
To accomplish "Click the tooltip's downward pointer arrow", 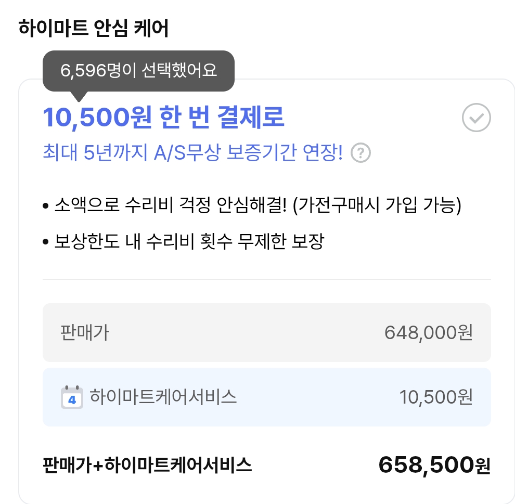I will [79, 96].
